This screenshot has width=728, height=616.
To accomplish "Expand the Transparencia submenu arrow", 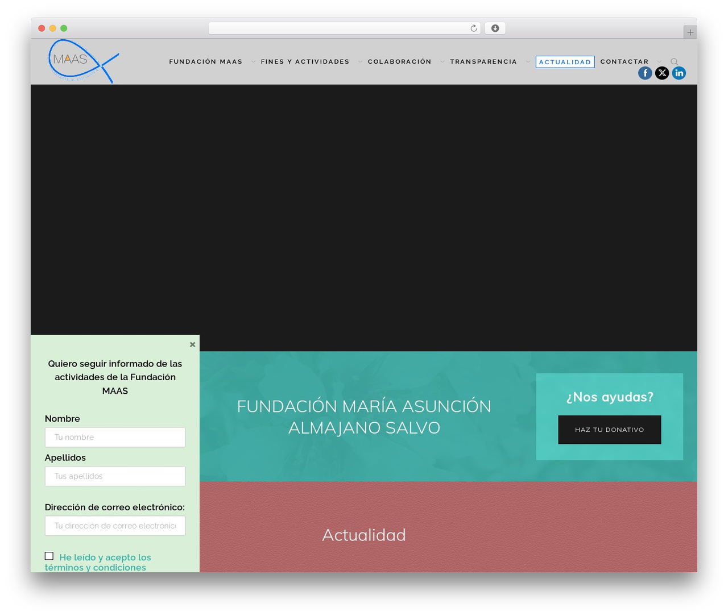I will [528, 62].
